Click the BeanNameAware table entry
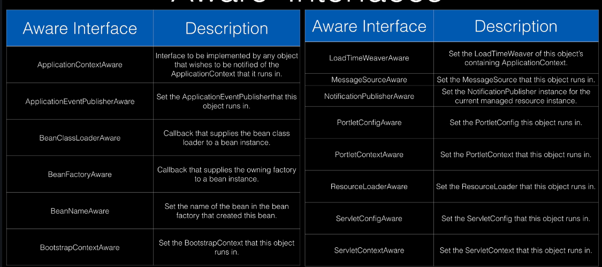Image resolution: width=602 pixels, height=267 pixels. coord(80,211)
